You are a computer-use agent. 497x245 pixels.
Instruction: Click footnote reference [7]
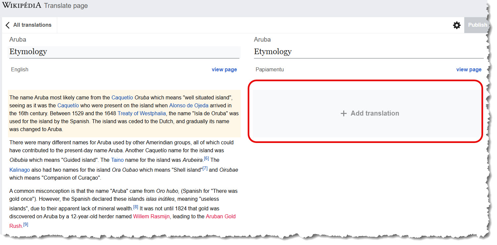(x=205, y=168)
